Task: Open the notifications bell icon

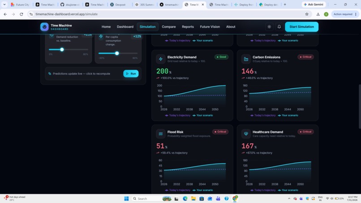Action: (x=279, y=27)
